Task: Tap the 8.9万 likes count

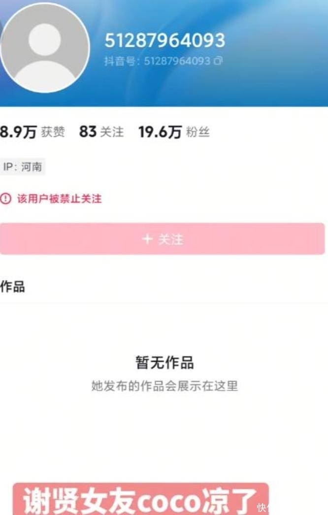Action: click(18, 132)
